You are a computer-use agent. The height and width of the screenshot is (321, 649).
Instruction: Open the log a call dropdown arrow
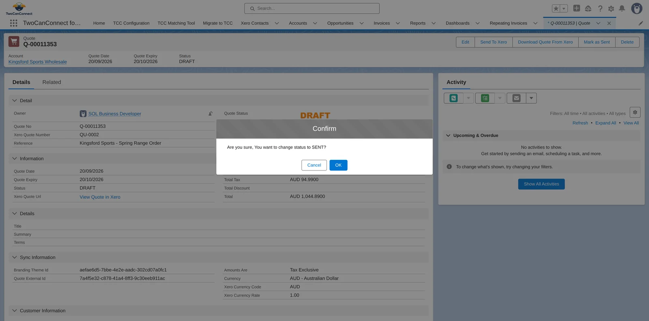coord(468,98)
